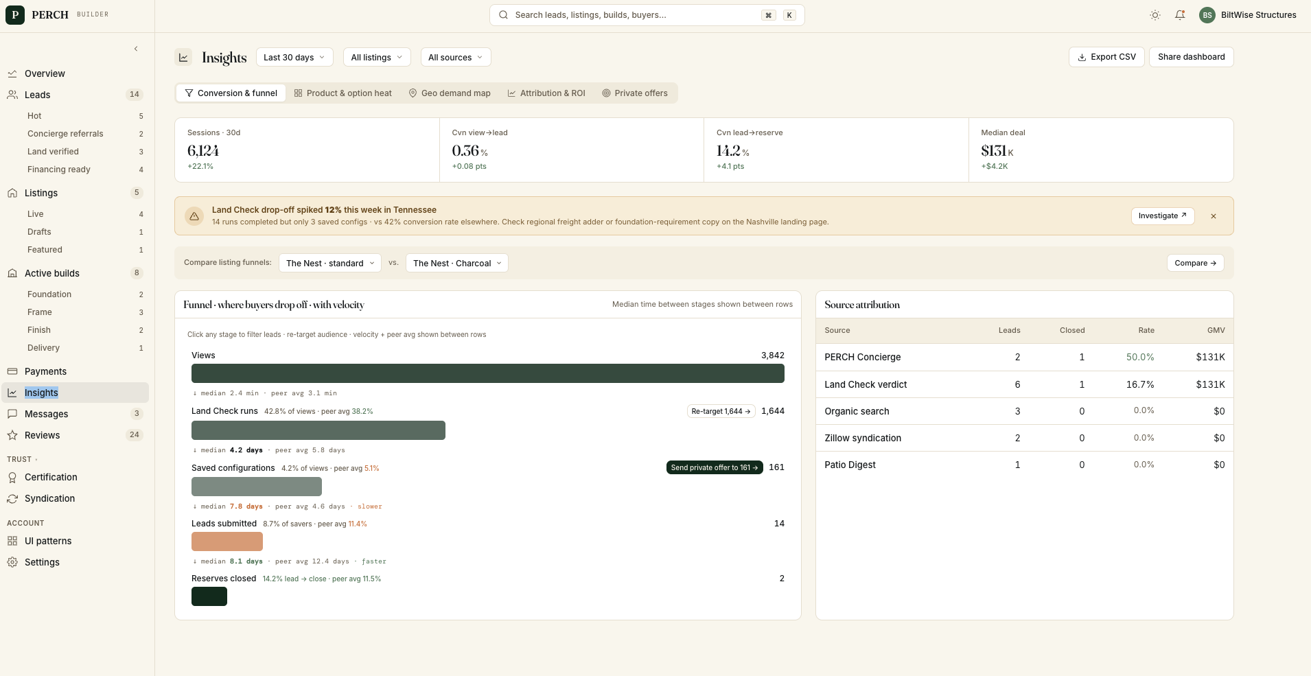Switch to Product & option heat tab
This screenshot has height=676, width=1311.
pos(343,93)
